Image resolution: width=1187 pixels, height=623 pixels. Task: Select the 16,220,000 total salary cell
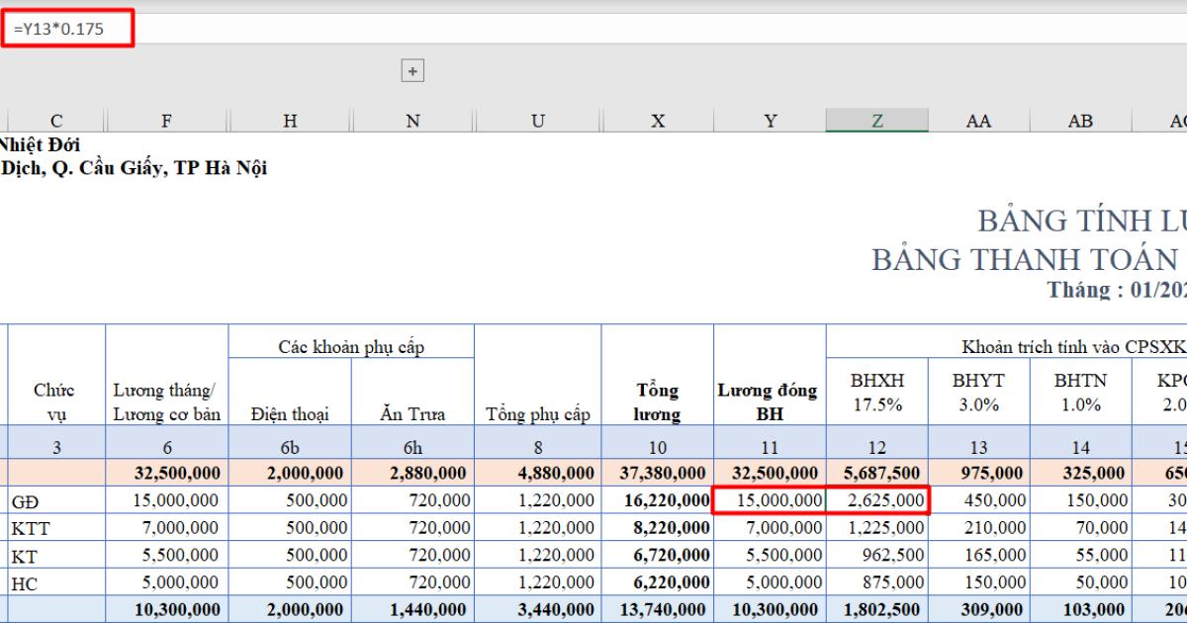657,501
